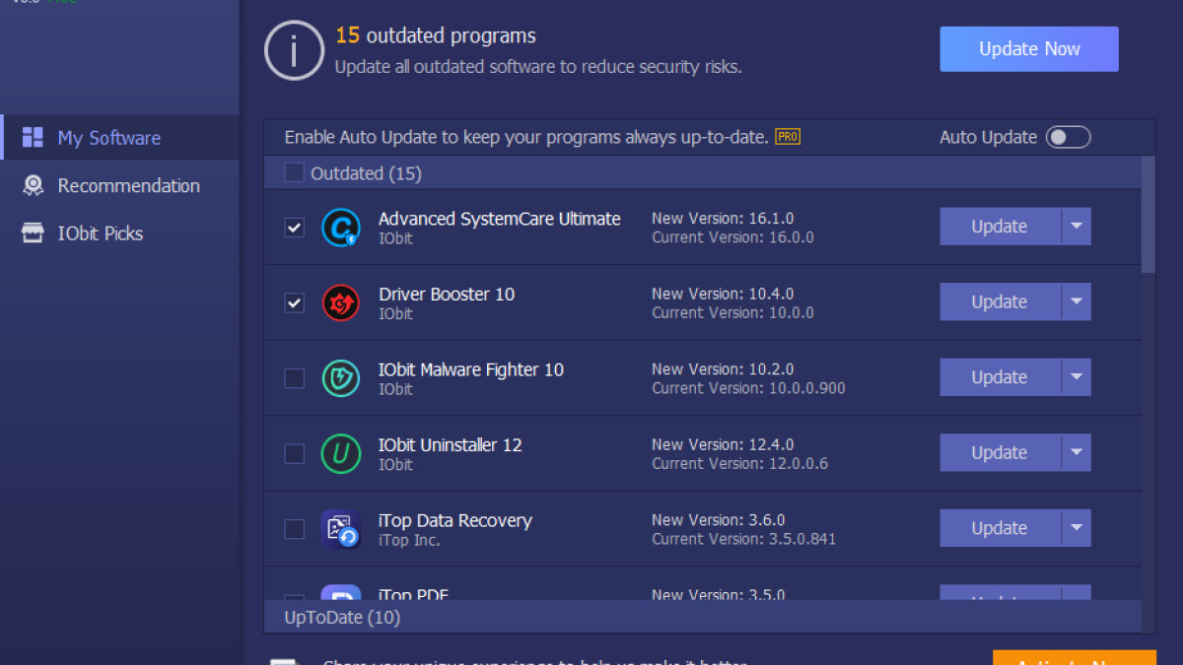
Task: Click the IObit Uninstaller 12 icon
Action: click(341, 453)
